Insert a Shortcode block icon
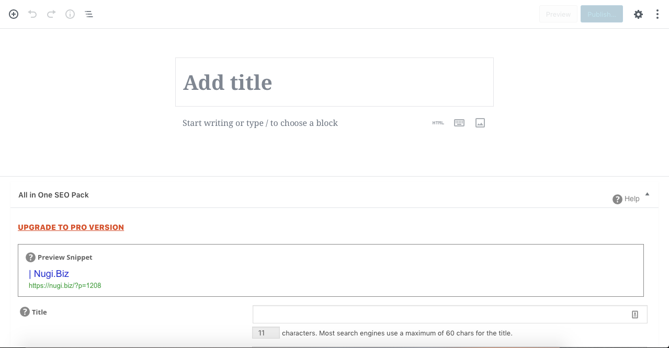The height and width of the screenshot is (348, 669). point(459,123)
